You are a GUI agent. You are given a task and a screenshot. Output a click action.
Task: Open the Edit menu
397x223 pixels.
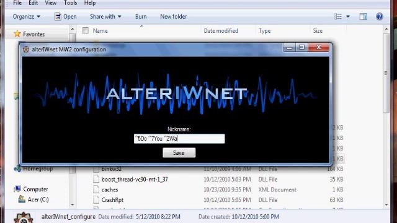click(x=33, y=2)
